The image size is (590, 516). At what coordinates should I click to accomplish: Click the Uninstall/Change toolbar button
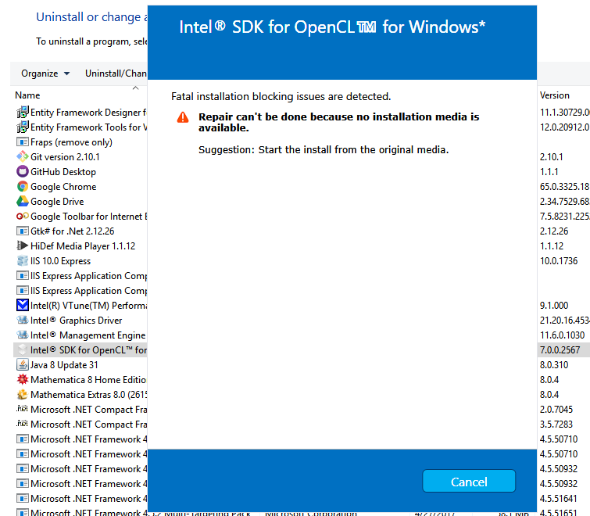[x=116, y=73]
